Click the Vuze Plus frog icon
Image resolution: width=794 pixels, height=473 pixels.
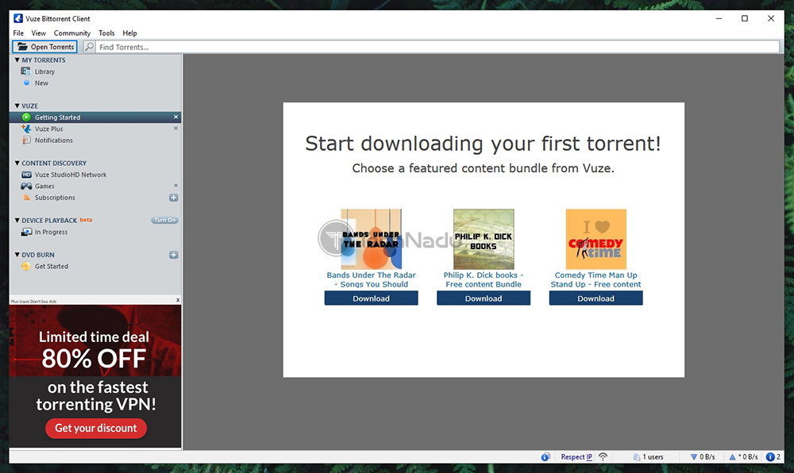26,129
